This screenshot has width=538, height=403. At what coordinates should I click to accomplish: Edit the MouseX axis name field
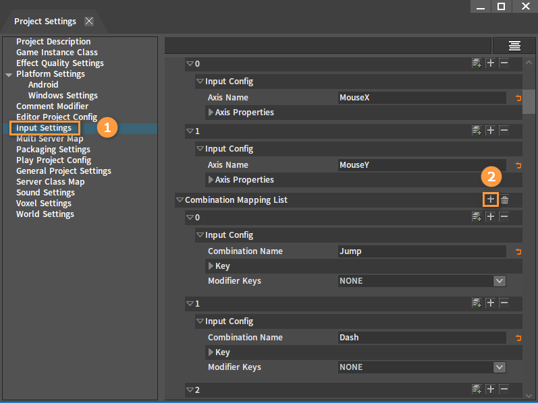pos(422,98)
